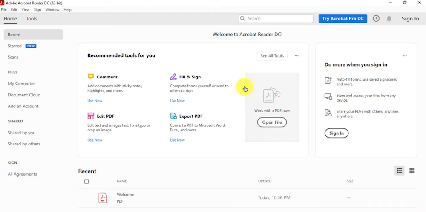The image size is (426, 212).
Task: Click Use Now under Fill & Sign
Action: tap(177, 101)
